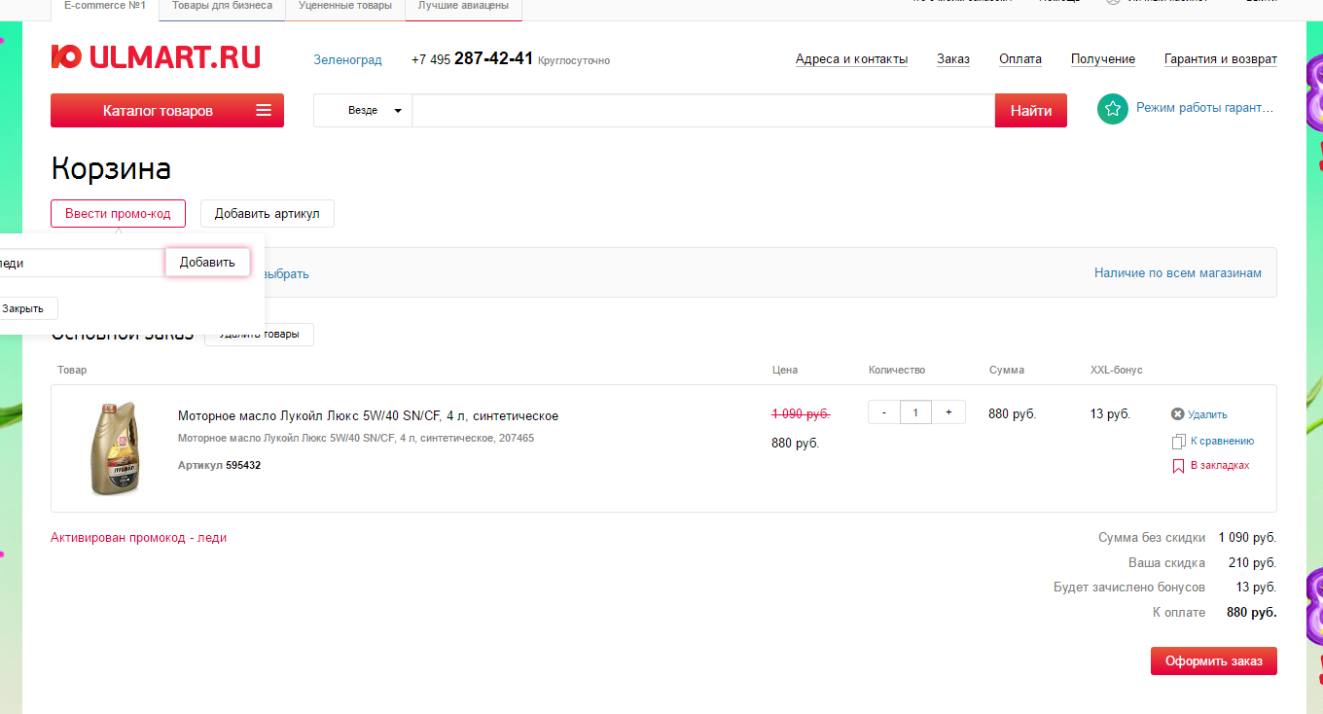Click the Удалить cross icon

pos(1177,414)
